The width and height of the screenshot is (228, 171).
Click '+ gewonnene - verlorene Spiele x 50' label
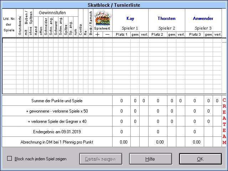point(57,111)
